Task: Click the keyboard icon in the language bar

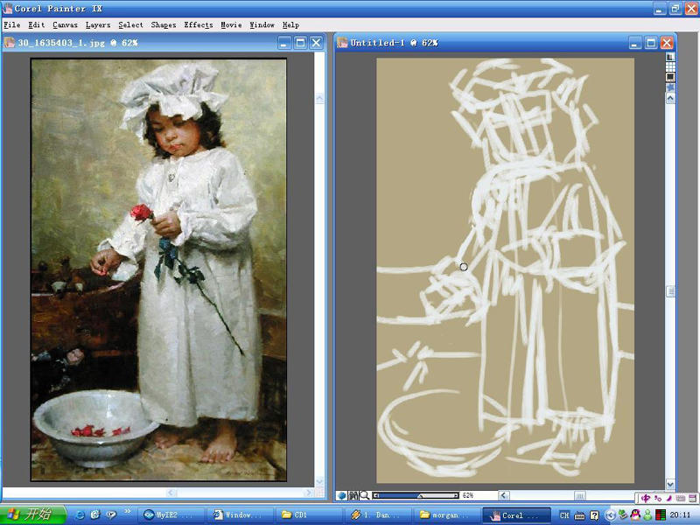Action: (579, 515)
